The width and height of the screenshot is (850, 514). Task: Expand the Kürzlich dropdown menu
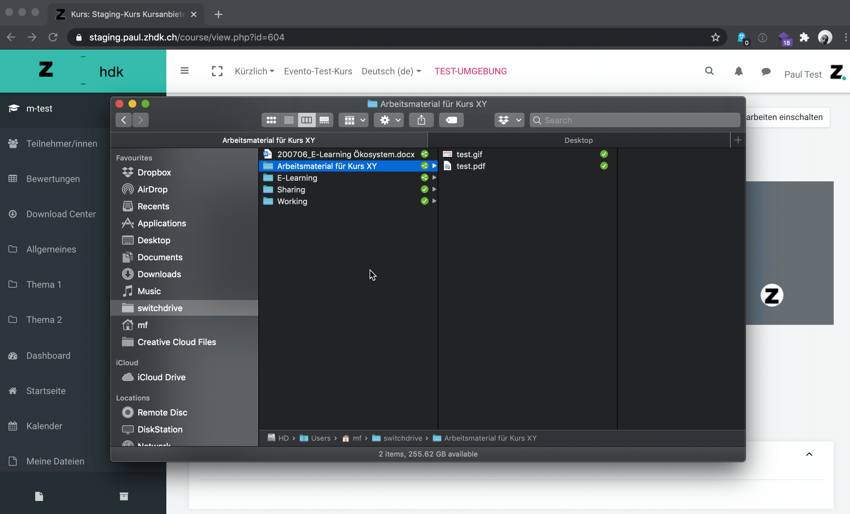[255, 71]
